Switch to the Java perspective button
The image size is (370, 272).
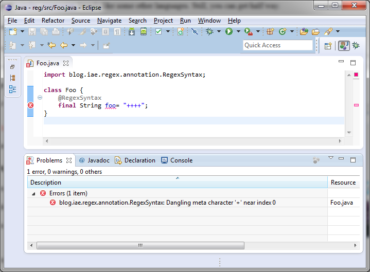click(x=344, y=46)
